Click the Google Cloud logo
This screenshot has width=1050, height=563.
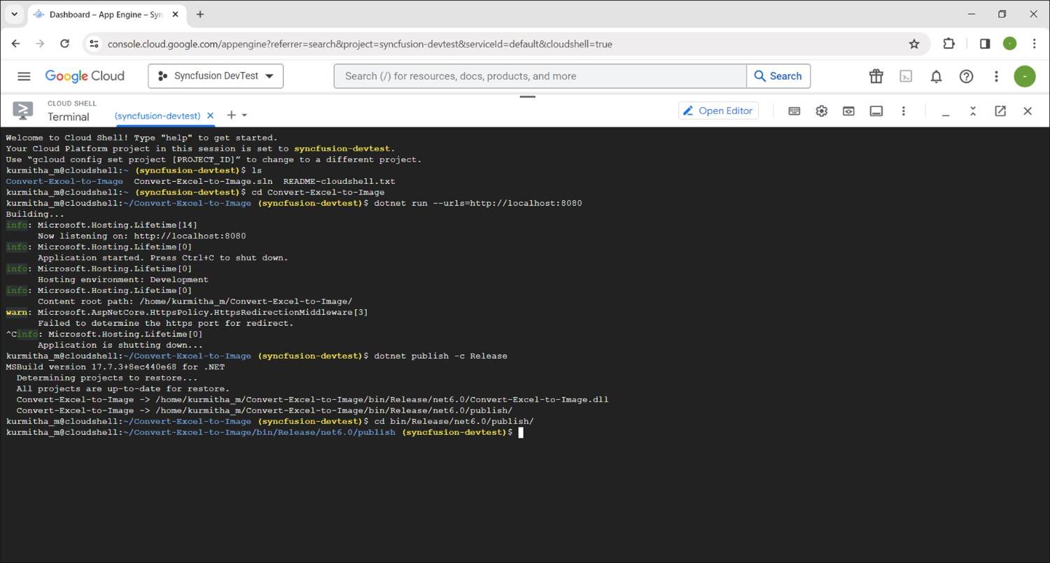coord(85,76)
